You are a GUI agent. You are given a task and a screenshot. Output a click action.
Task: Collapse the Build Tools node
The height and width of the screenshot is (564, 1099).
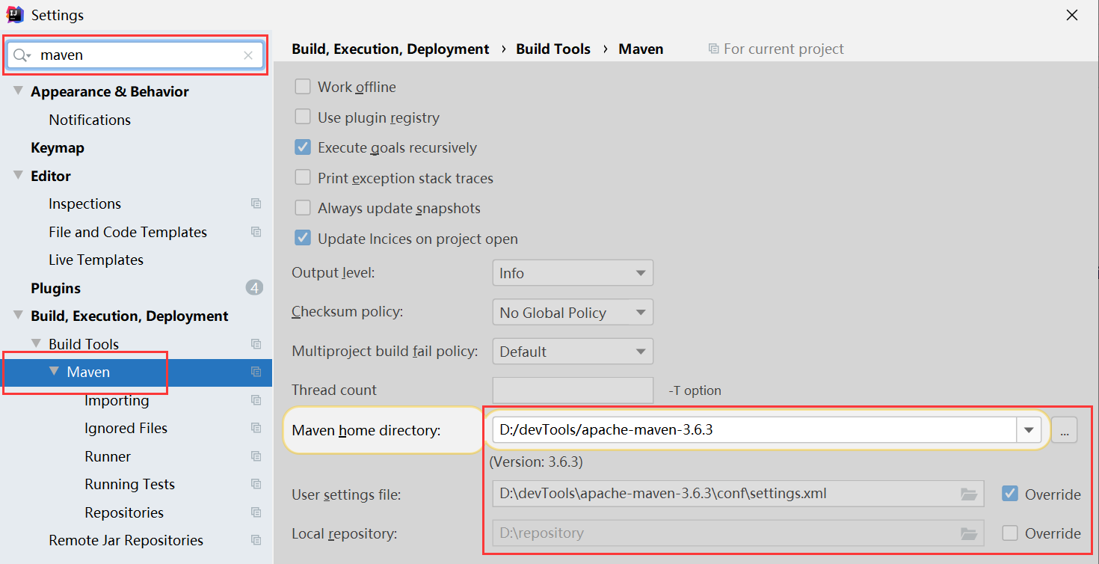(x=36, y=344)
